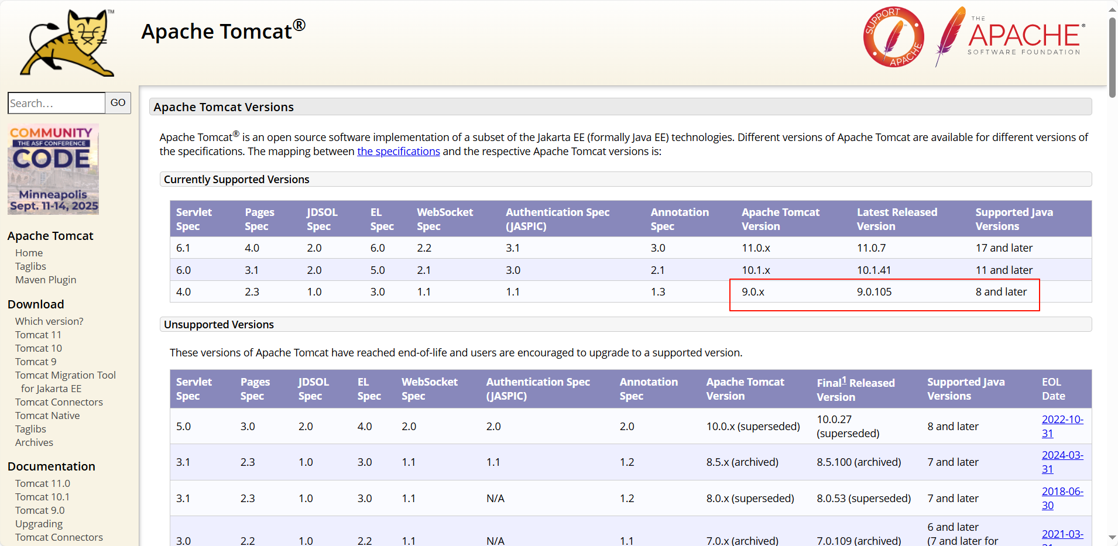Click the Authentication Spec (JASPIC) header in supported table
The width and height of the screenshot is (1118, 546).
point(557,219)
